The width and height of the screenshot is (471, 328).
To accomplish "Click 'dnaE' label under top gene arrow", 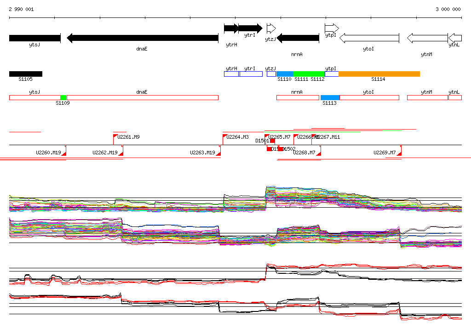I will point(142,49).
